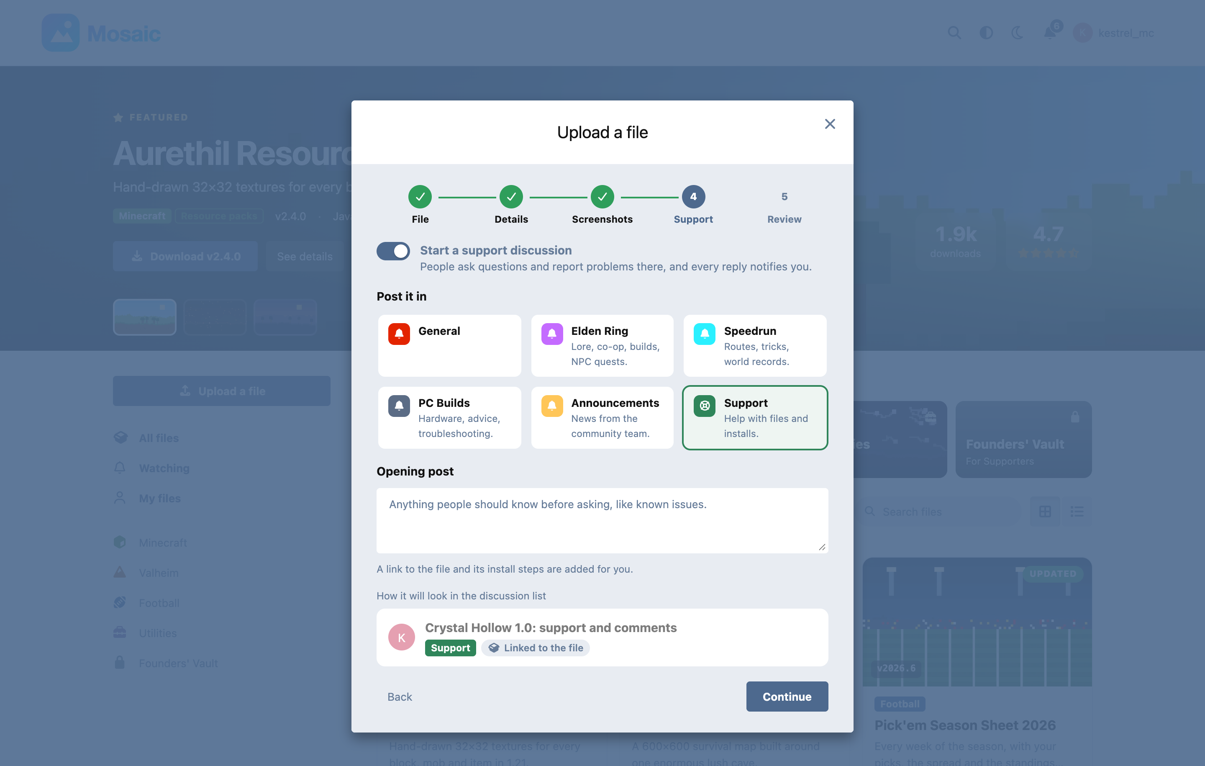Open the kestrel_mc user avatar menu
1205x766 pixels.
[x=1082, y=33]
